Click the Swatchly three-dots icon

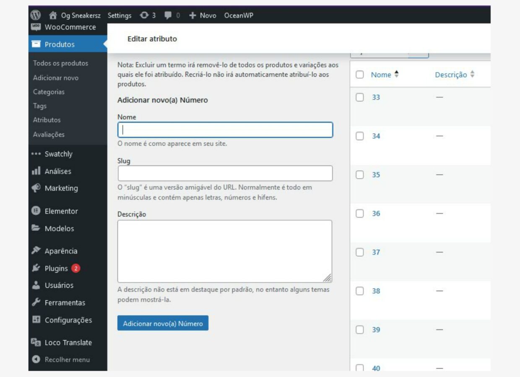(36, 154)
